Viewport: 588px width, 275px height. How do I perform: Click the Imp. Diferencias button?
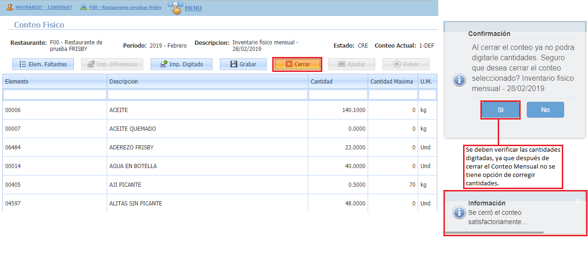click(112, 64)
